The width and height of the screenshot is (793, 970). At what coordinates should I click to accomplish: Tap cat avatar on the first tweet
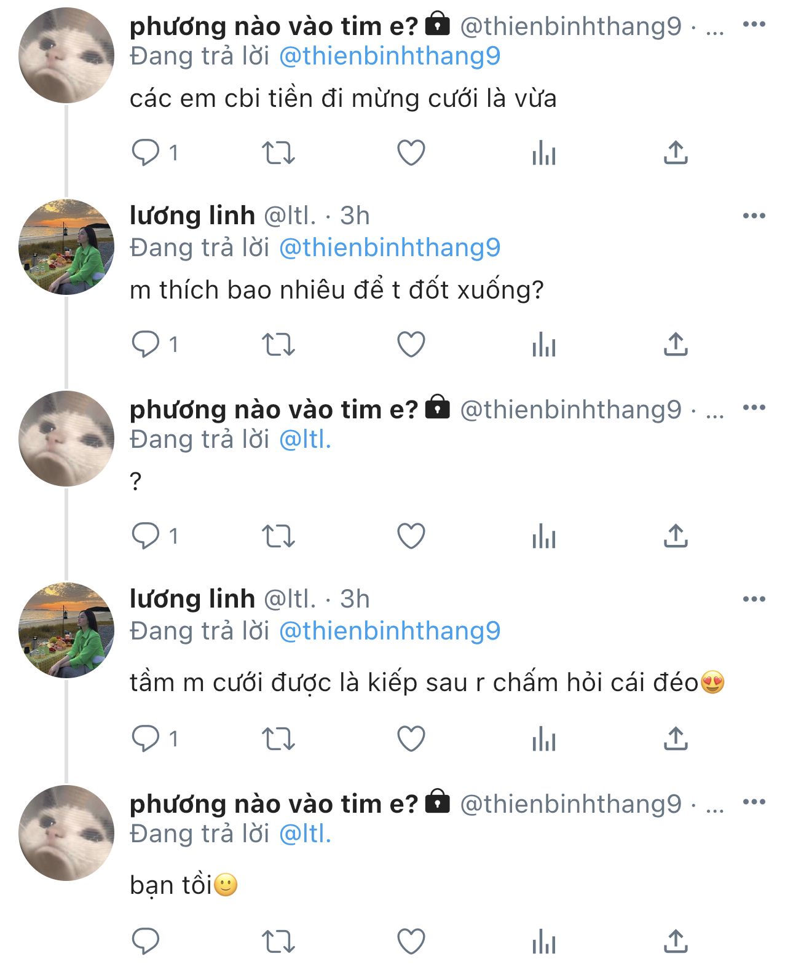pyautogui.click(x=66, y=55)
